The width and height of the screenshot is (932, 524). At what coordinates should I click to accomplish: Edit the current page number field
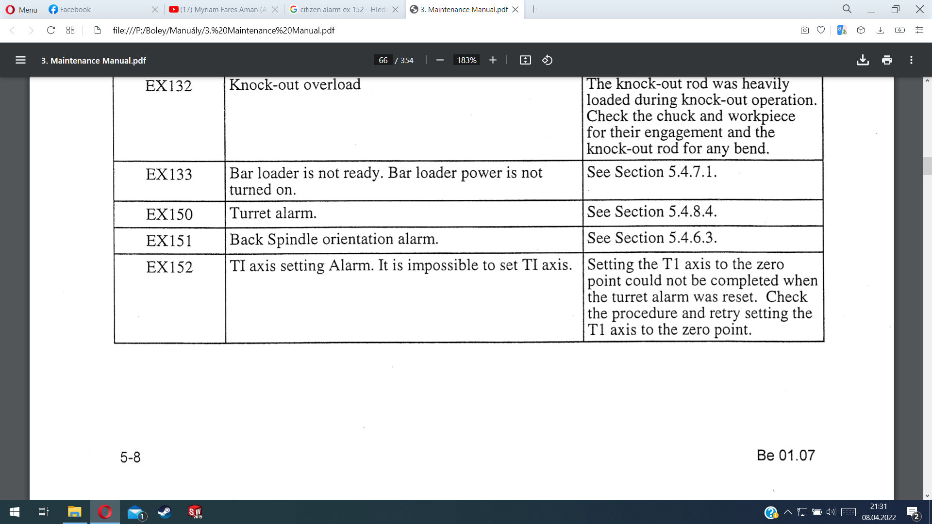click(383, 60)
